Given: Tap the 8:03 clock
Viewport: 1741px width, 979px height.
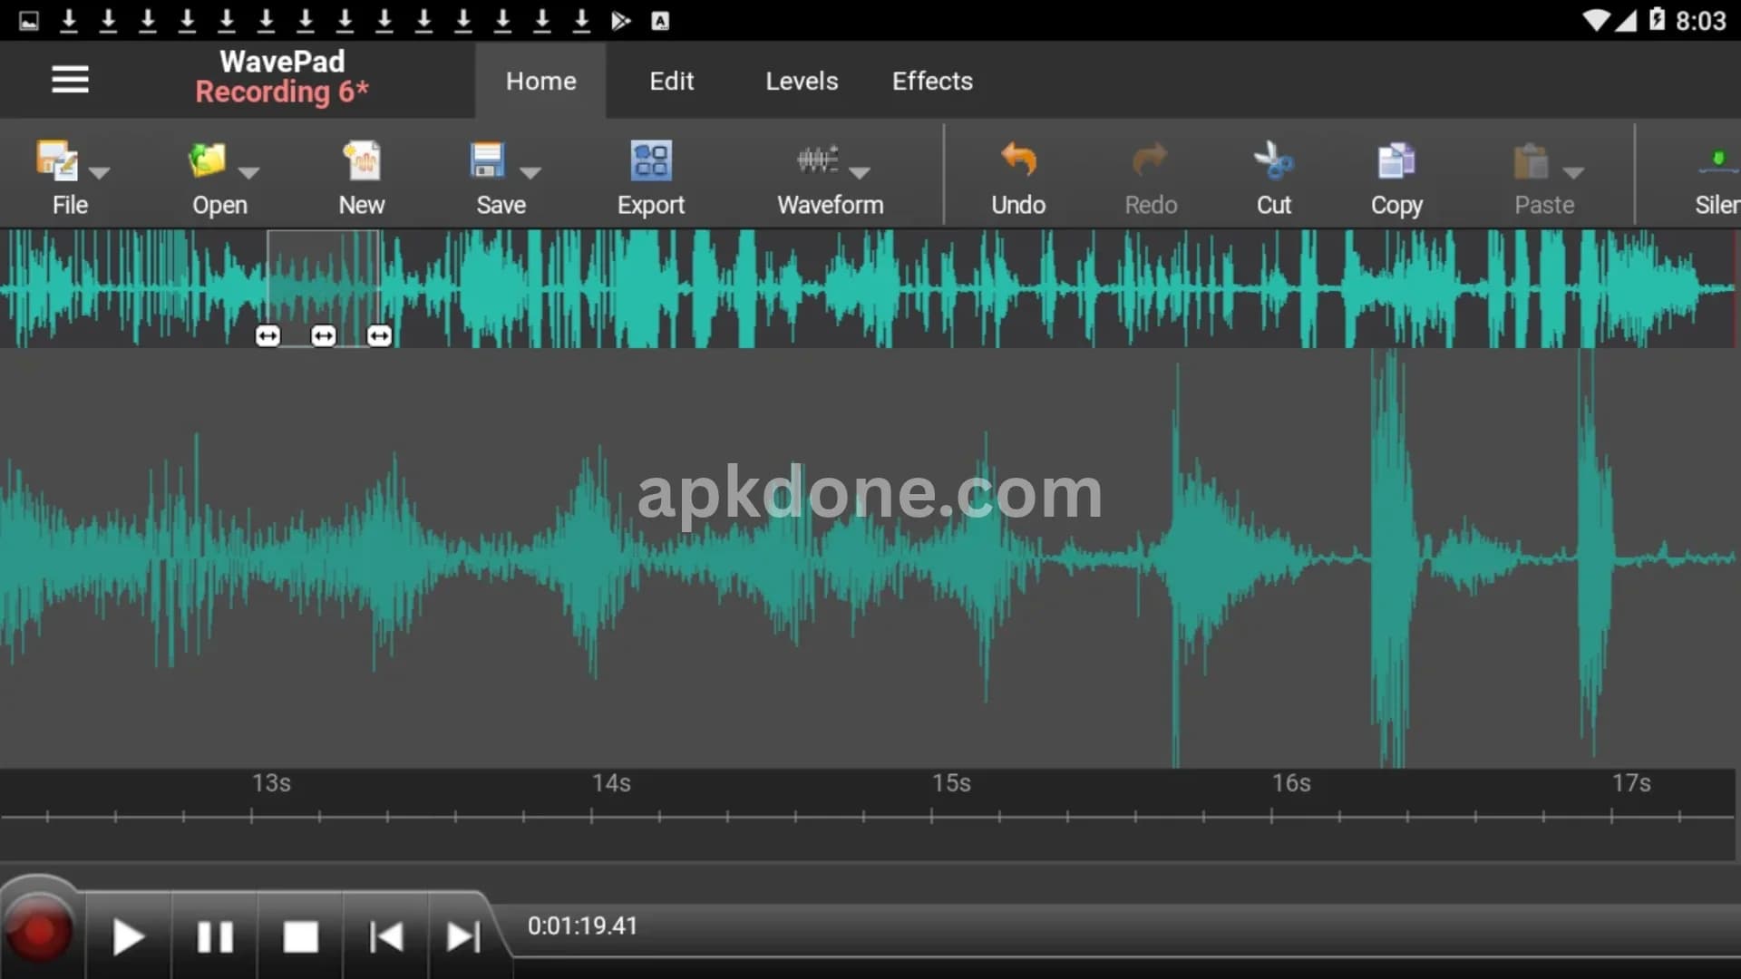Looking at the screenshot, I should coord(1700,21).
